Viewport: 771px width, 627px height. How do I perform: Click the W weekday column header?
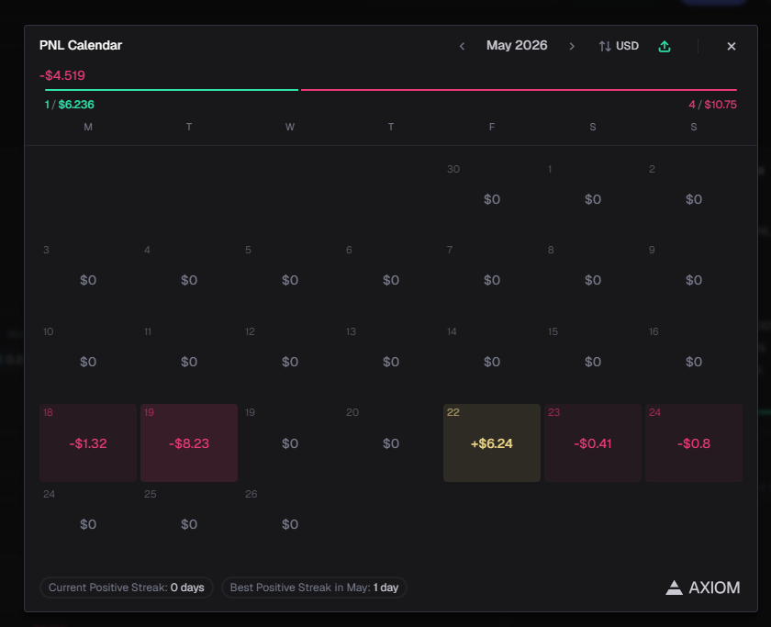(x=290, y=127)
